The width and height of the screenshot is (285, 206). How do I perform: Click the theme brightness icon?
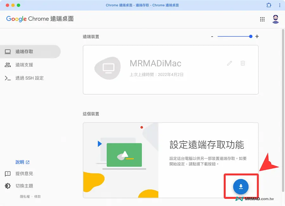pos(8,186)
